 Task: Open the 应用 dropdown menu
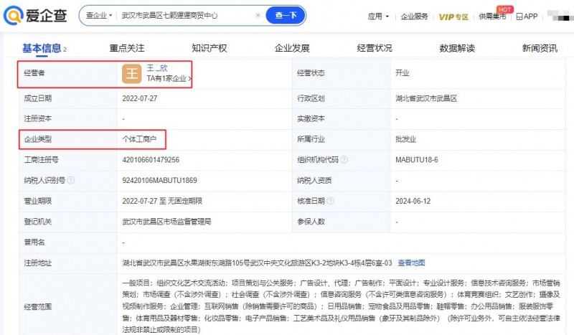pos(378,16)
